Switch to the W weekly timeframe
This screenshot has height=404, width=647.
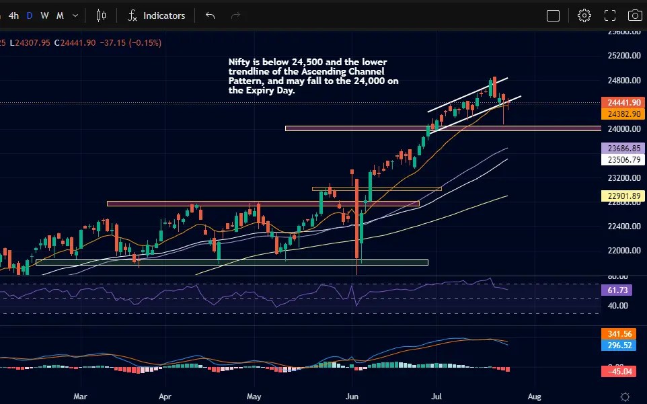pyautogui.click(x=44, y=15)
